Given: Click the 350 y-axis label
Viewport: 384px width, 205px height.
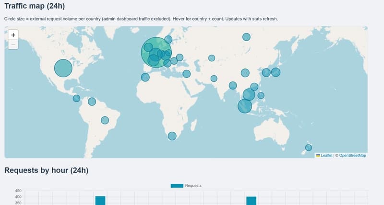Looking at the screenshot, I should point(18,203).
